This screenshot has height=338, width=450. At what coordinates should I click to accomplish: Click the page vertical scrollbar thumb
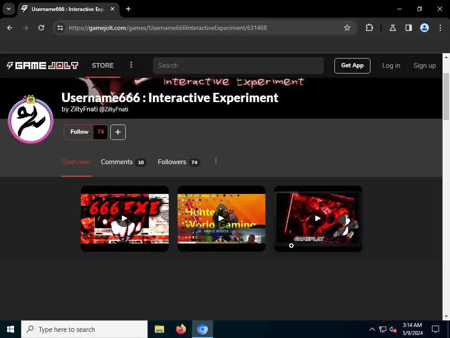(446, 96)
